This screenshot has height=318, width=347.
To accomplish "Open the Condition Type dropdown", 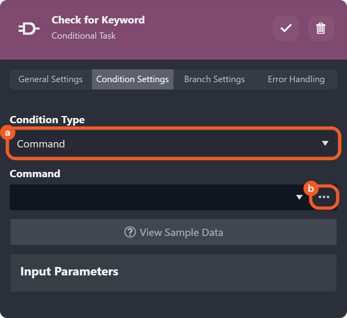I will coord(173,144).
